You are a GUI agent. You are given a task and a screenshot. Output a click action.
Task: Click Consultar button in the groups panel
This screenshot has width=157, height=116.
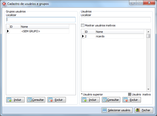[36, 100]
